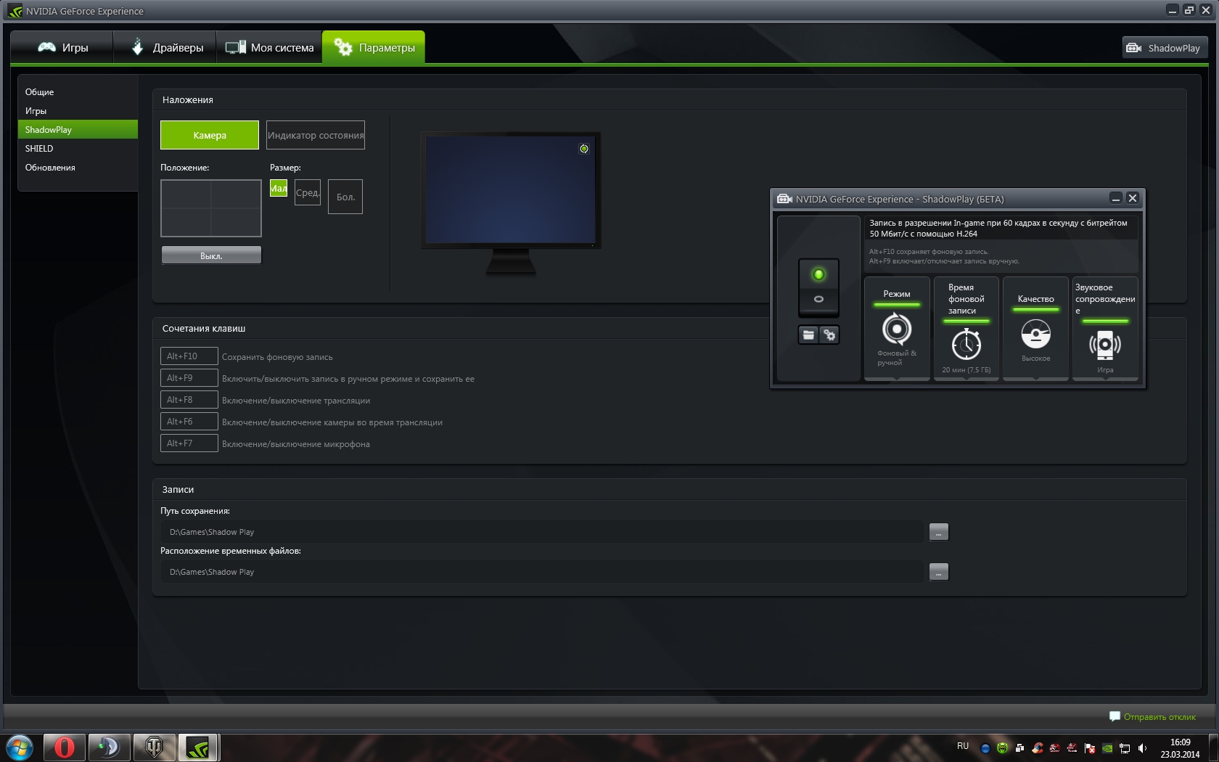The height and width of the screenshot is (762, 1219).
Task: Click the 'Наложения' section heading
Action: pyautogui.click(x=188, y=100)
